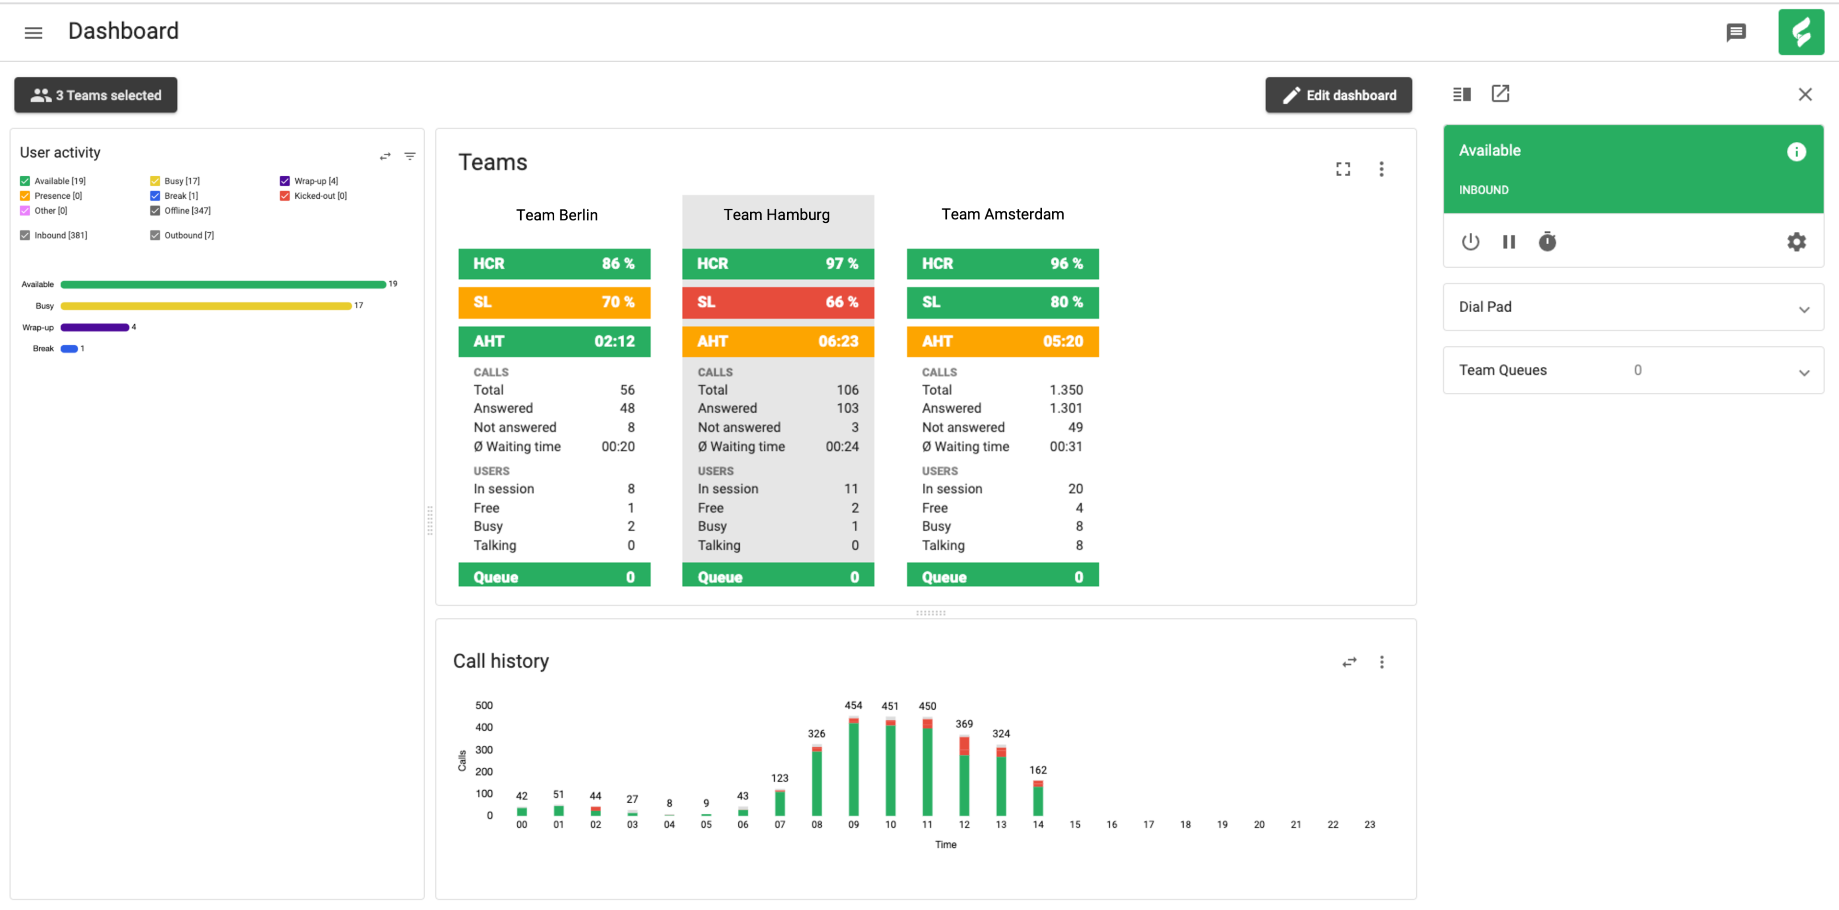
Task: Toggle Outbound [7] checkbox
Action: [x=155, y=235]
